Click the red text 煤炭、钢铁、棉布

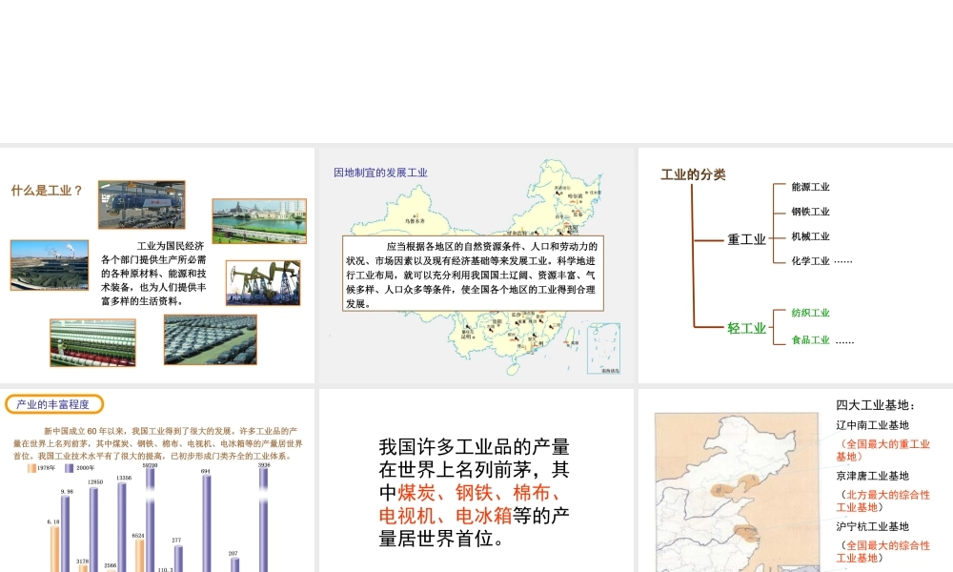point(479,493)
